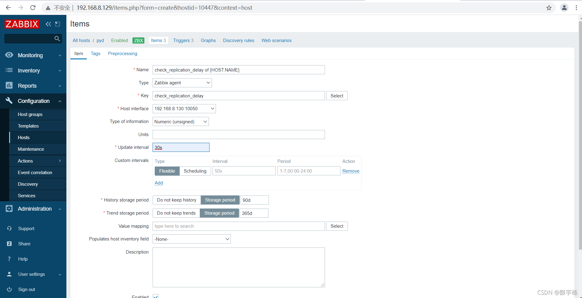Click the ZBX availability badge
This screenshot has height=298, width=582.
pyautogui.click(x=138, y=40)
